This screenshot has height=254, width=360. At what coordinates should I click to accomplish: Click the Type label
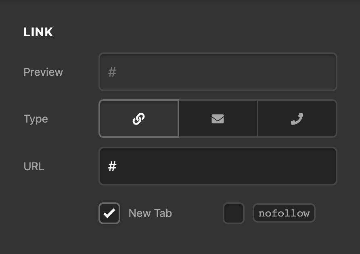(x=36, y=119)
